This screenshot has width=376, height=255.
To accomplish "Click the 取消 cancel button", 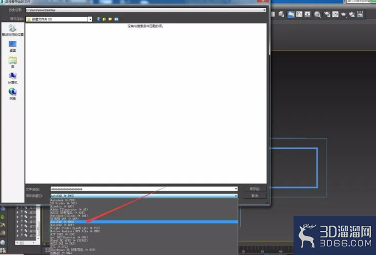I will click(255, 196).
